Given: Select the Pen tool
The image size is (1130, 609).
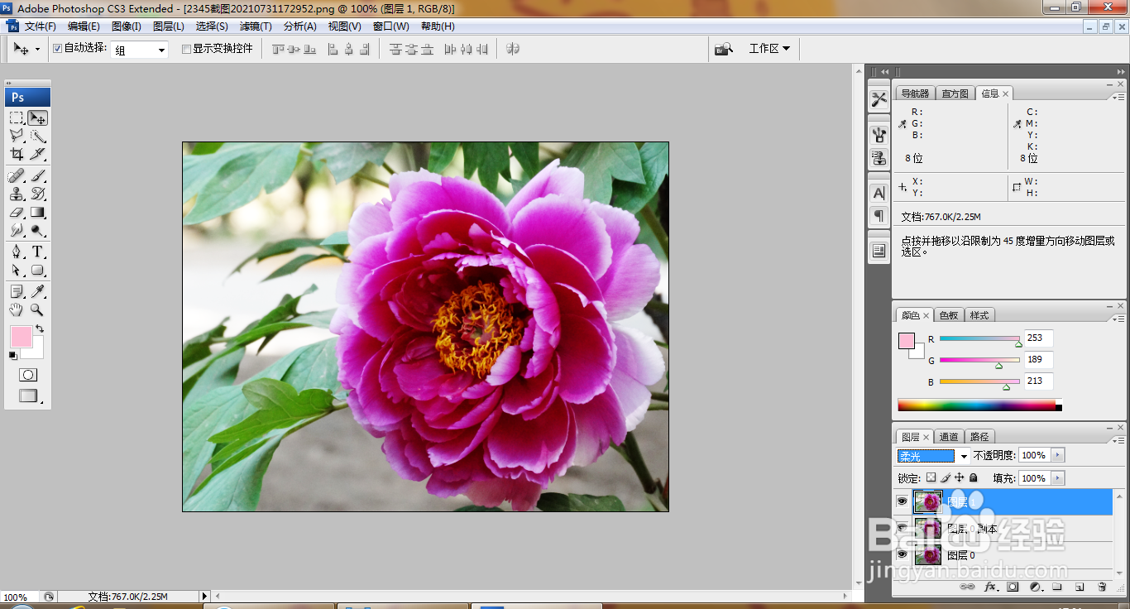Looking at the screenshot, I should pos(17,252).
